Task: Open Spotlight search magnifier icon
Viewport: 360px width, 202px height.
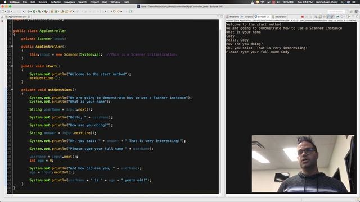Action: point(343,2)
